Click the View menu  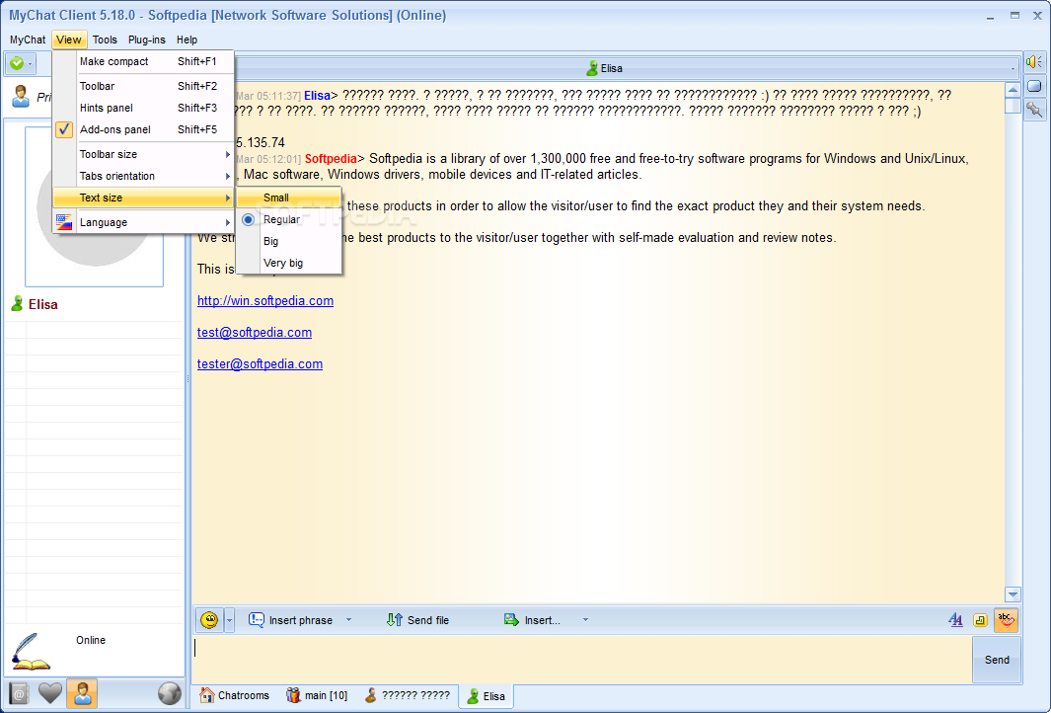click(x=69, y=40)
